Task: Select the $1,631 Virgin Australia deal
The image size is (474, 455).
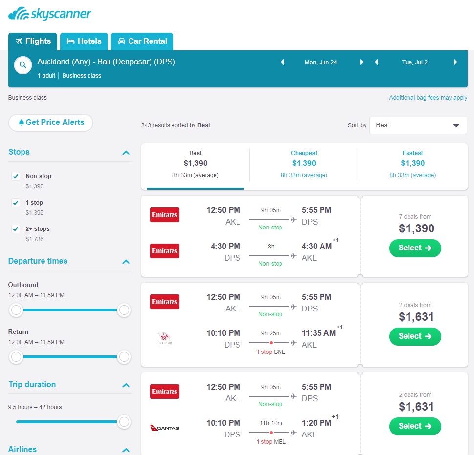Action: (x=415, y=336)
